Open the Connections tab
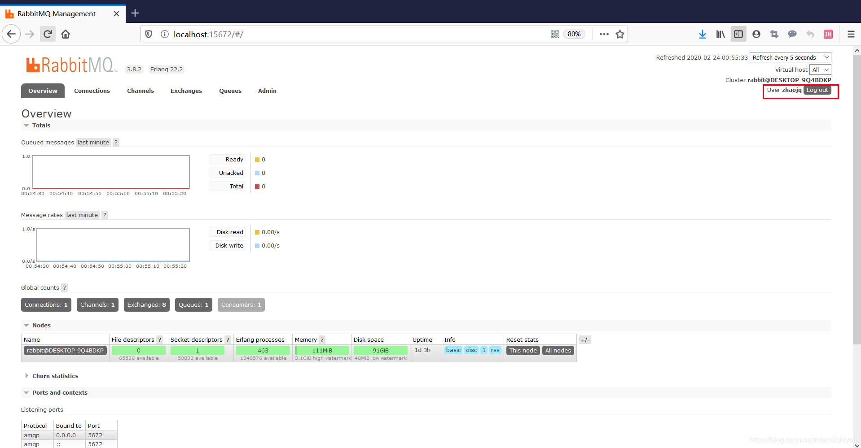Screen dimensions: 861x448 (x=92, y=91)
